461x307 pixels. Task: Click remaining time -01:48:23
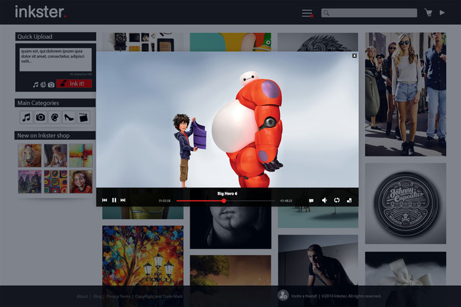(x=286, y=201)
